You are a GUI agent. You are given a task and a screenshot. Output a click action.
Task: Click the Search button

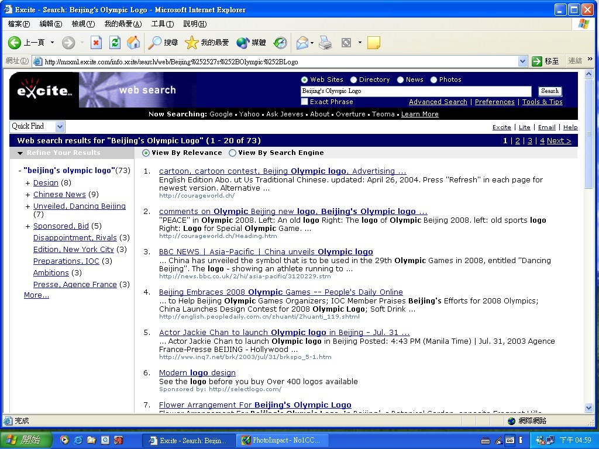550,91
